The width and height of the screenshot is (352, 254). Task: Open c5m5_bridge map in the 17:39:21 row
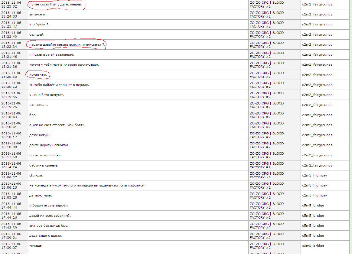[x=313, y=236]
